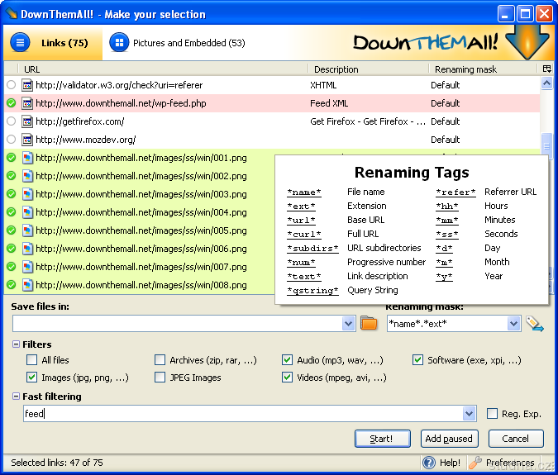Uncheck the Audio (mp3, wav) filter
The image size is (558, 475).
(288, 360)
